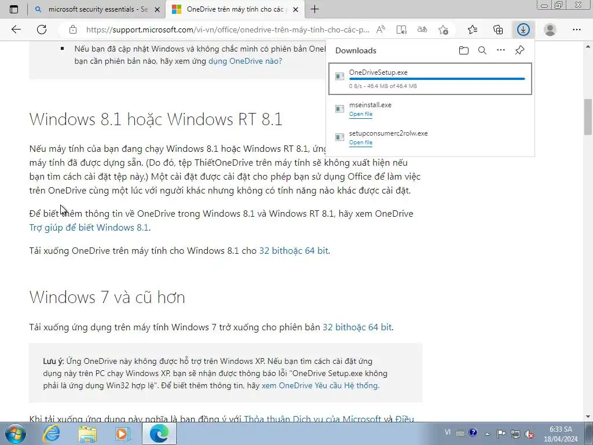This screenshot has width=593, height=445.
Task: Click the scrollbar up arrow
Action: (x=588, y=46)
